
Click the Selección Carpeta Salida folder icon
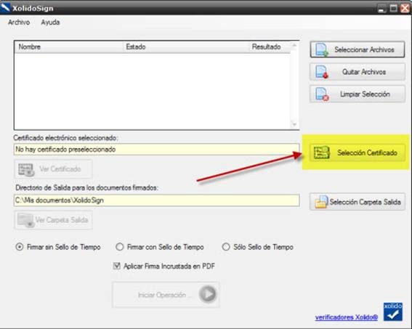(321, 202)
